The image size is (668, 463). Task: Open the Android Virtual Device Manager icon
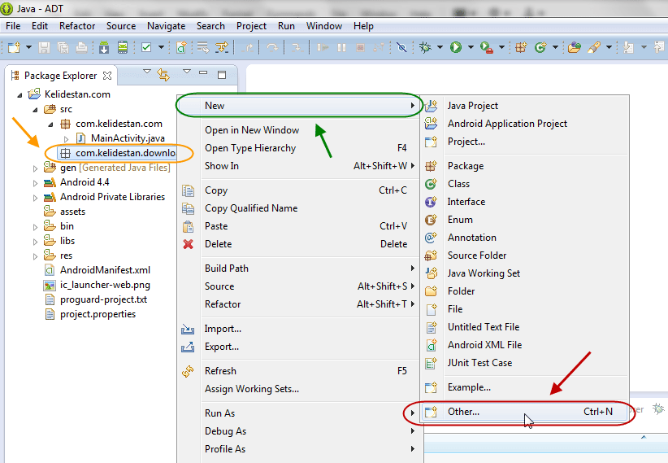pyautogui.click(x=123, y=47)
